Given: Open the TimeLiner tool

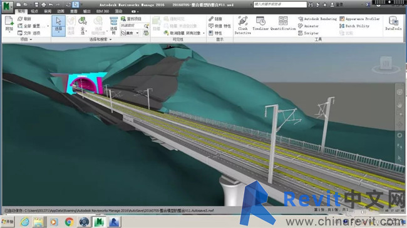Looking at the screenshot, I should coord(260,23).
